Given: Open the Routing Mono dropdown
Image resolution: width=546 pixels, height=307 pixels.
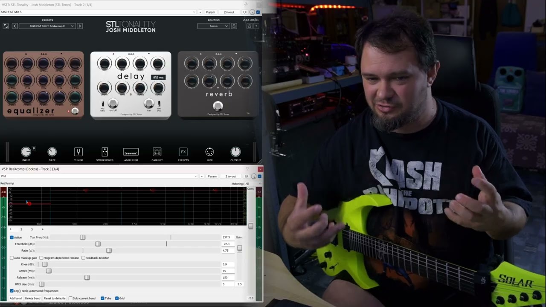Looking at the screenshot, I should coord(213,26).
